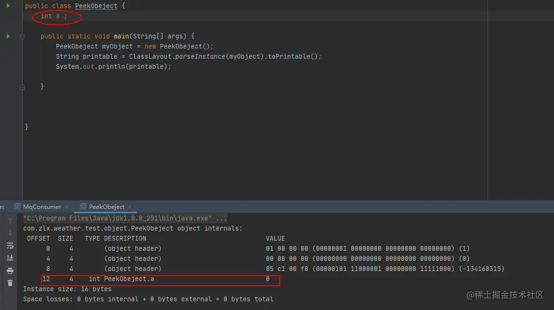Viewport: 554px width, 310px height.
Task: Click the VALUE column header text
Action: [275, 239]
